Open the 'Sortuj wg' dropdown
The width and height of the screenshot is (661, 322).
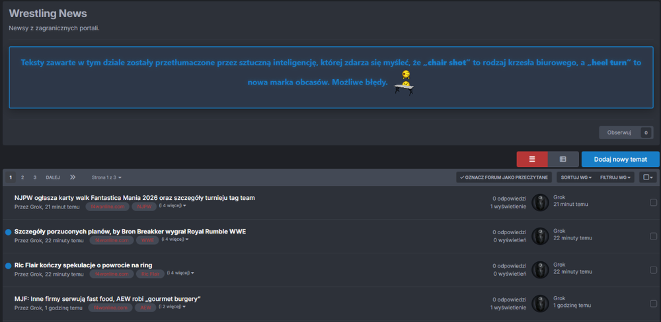[574, 177]
